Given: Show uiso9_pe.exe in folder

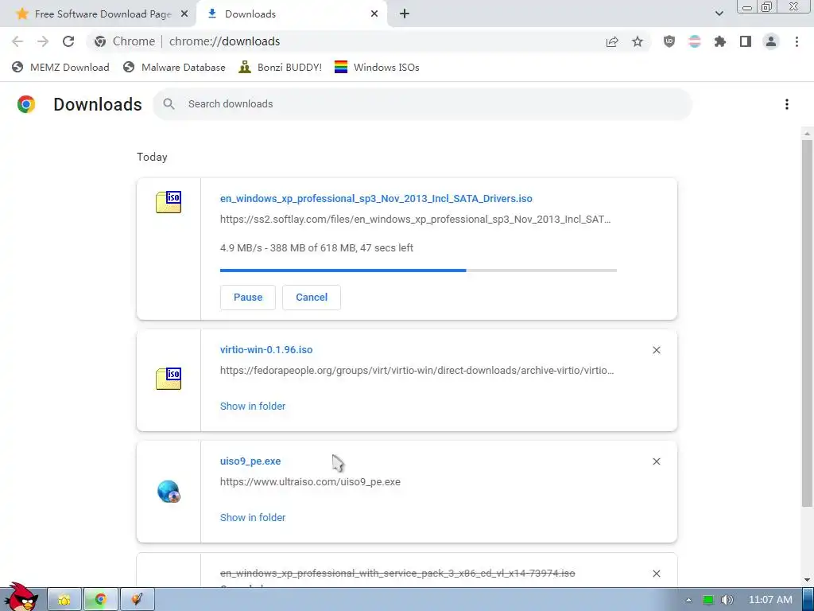Looking at the screenshot, I should point(253,517).
